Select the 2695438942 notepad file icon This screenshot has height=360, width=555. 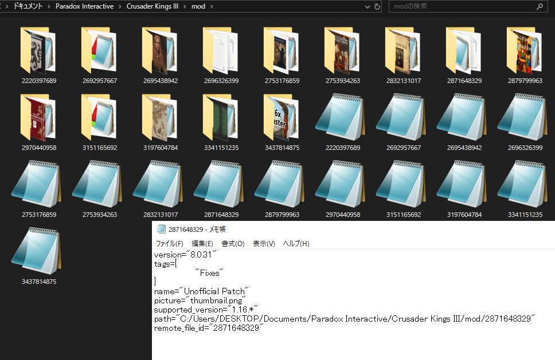click(462, 117)
